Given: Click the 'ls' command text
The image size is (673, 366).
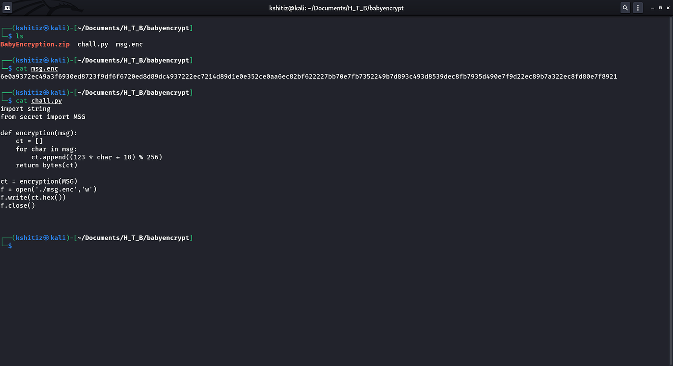Looking at the screenshot, I should 20,36.
